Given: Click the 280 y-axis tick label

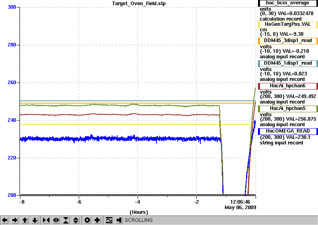Looking at the screenshot, I should [x=12, y=45].
